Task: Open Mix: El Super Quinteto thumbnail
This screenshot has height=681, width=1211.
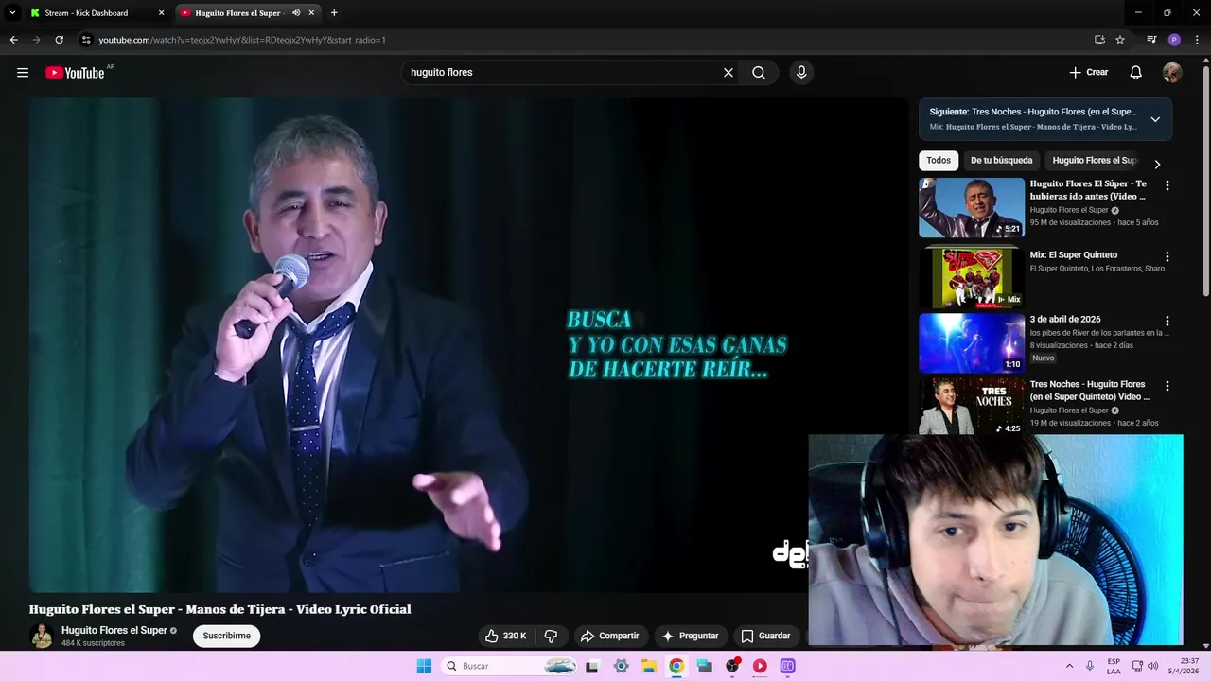Action: [972, 278]
